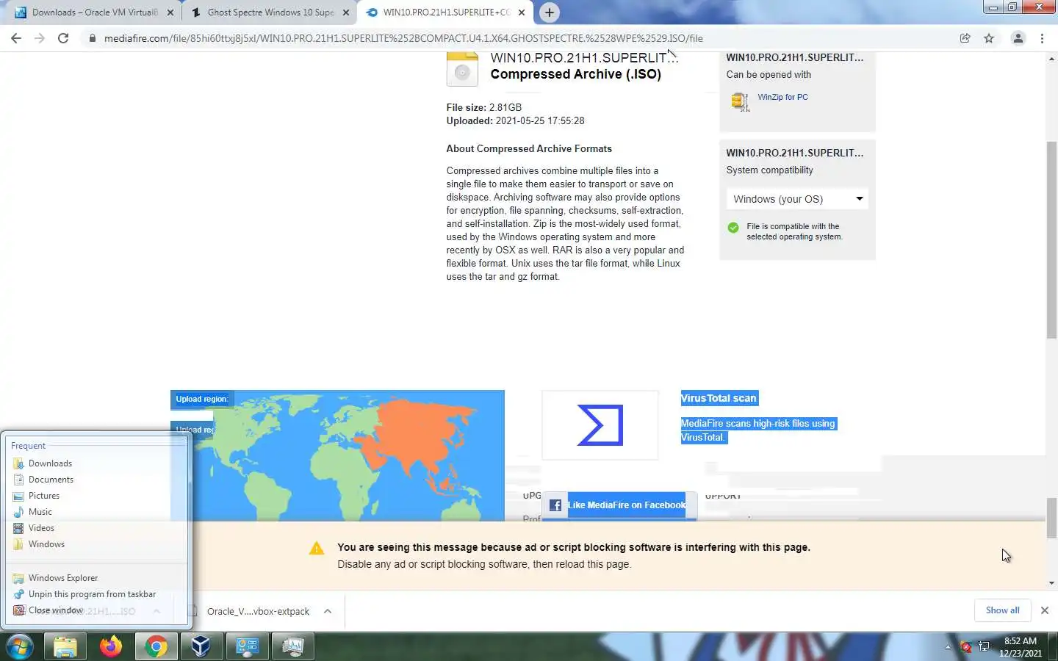This screenshot has height=661, width=1058.
Task: Open the Chrome profile avatar menu
Action: pyautogui.click(x=1018, y=38)
